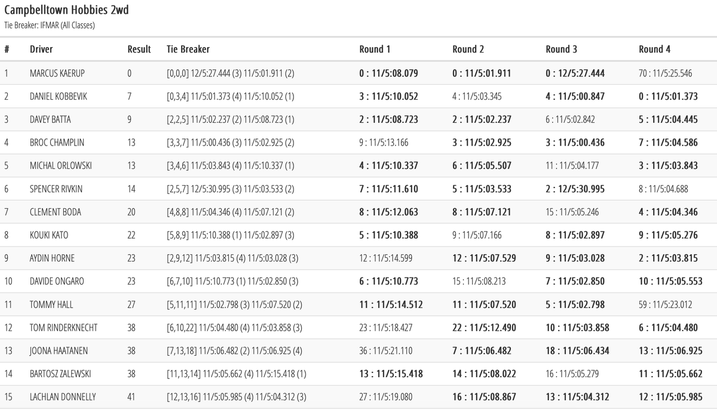Viewport: 717px width, 410px height.
Task: Click driver name SPENCER RIVKIN
Action: (x=56, y=189)
